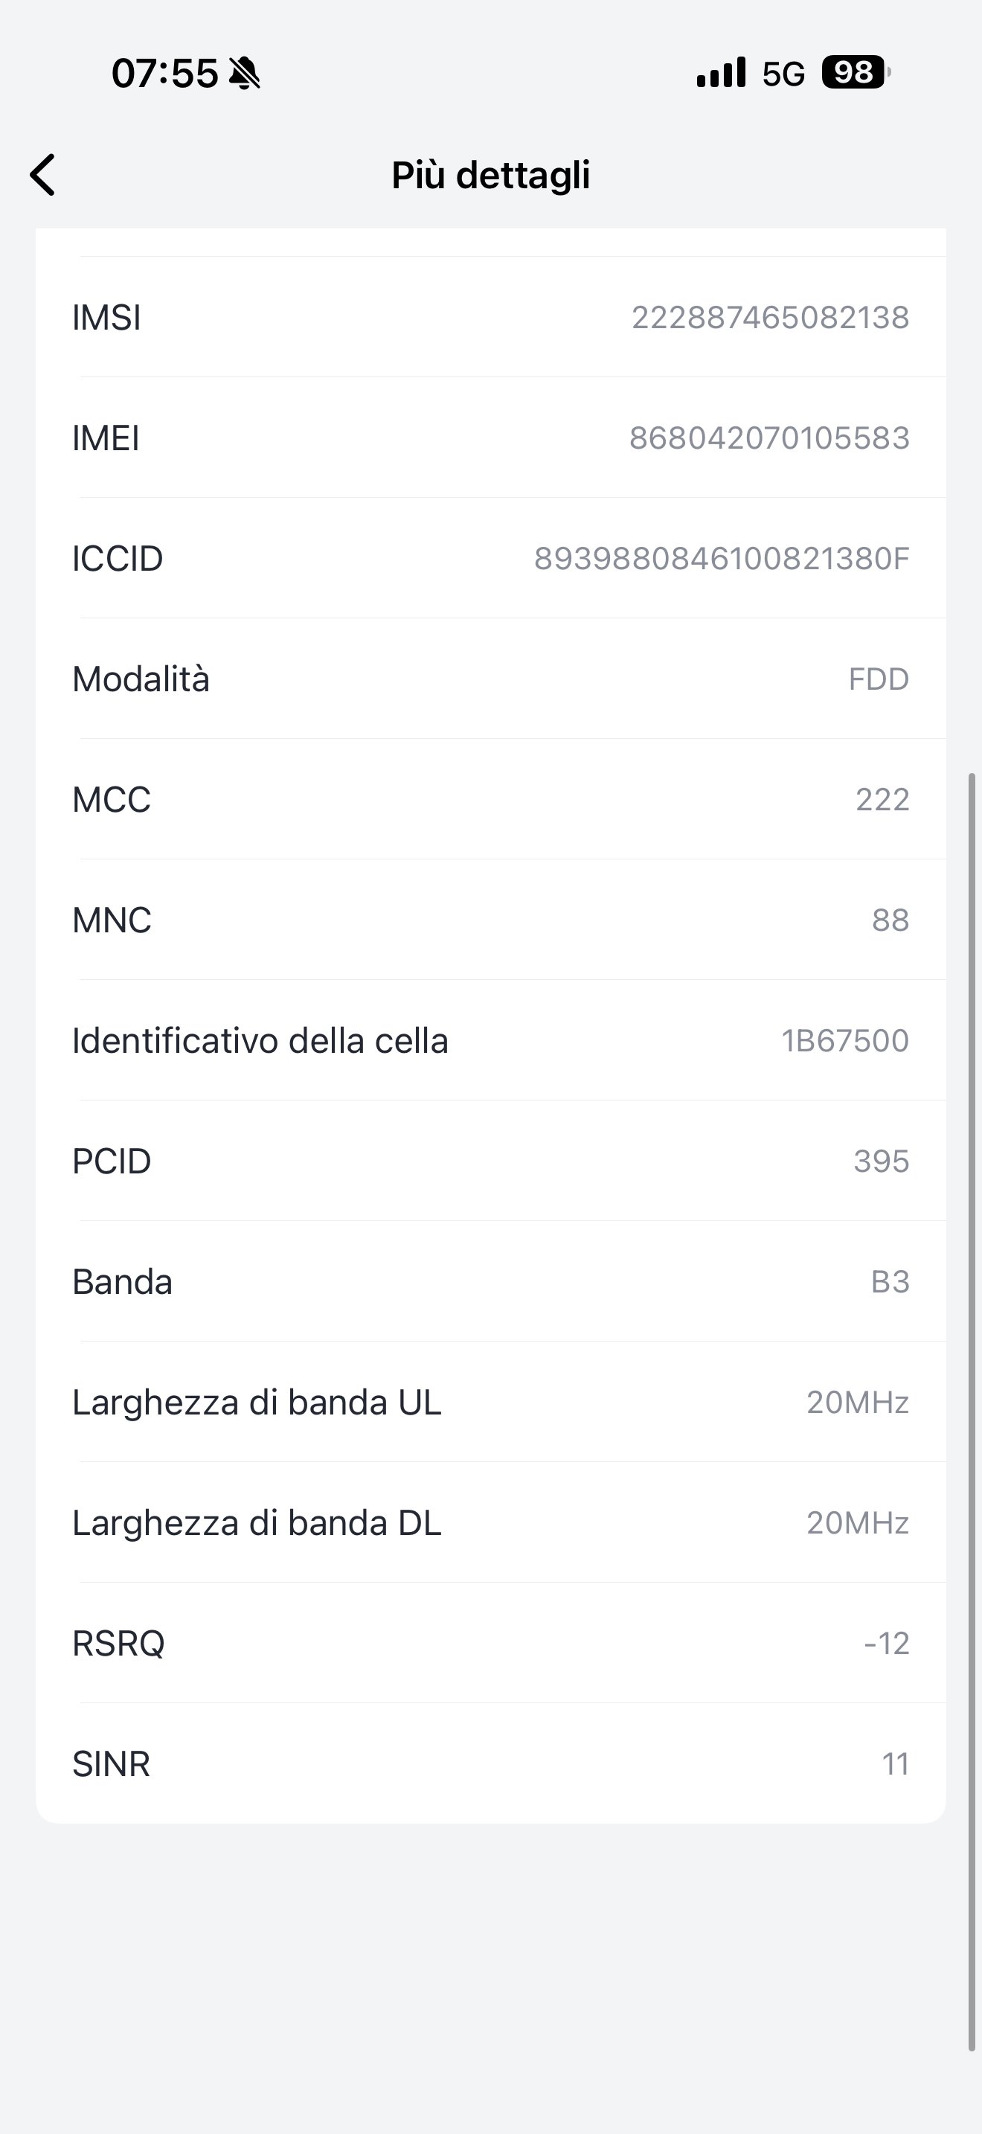Select the cell identifier 1B67500

click(x=844, y=1040)
